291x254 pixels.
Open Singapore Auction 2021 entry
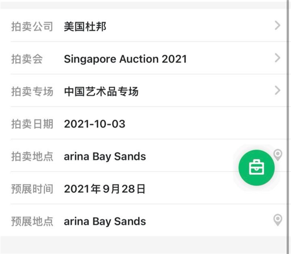(x=125, y=59)
